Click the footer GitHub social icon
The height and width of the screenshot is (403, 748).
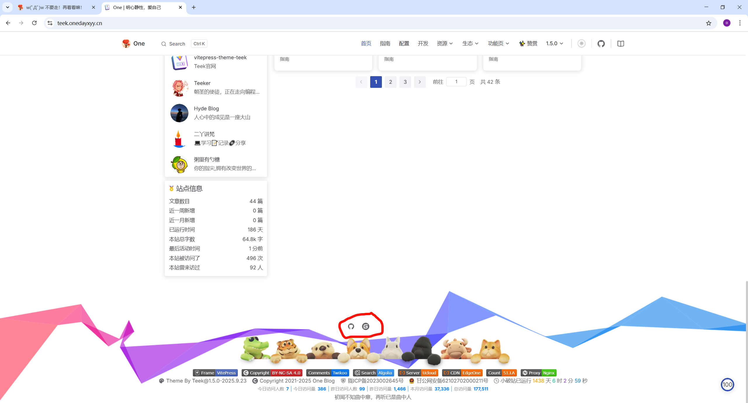pos(351,326)
